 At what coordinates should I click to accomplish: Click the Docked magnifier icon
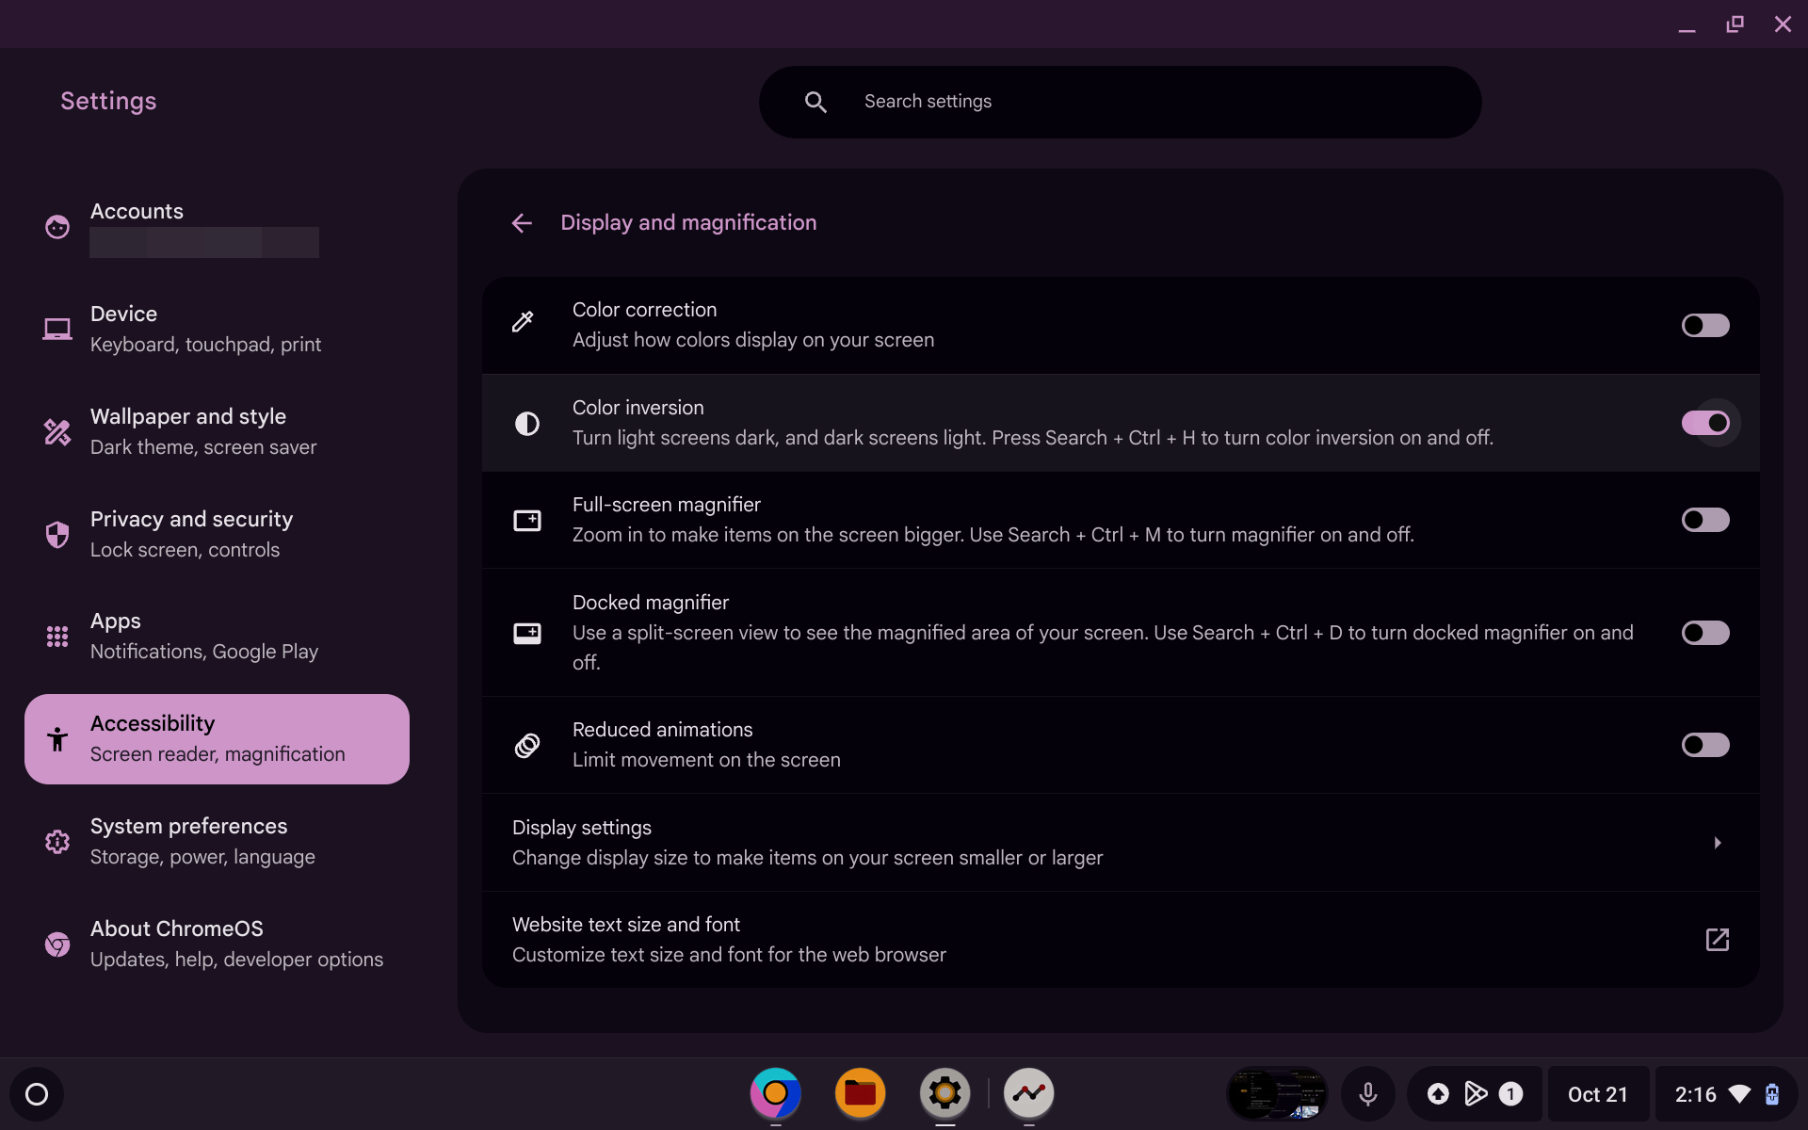(527, 633)
